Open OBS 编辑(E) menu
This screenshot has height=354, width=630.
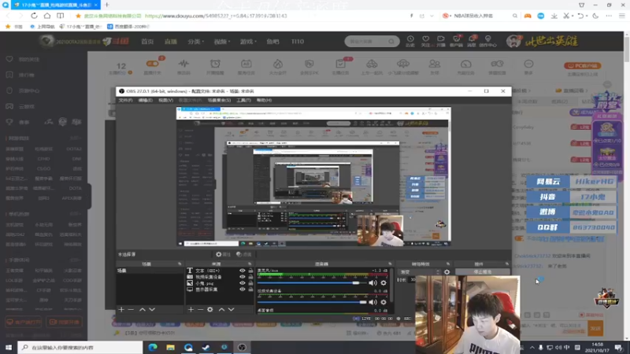[x=145, y=100]
